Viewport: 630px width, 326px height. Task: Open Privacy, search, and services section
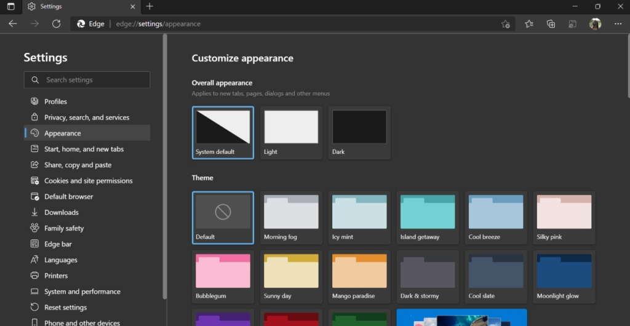coord(87,117)
